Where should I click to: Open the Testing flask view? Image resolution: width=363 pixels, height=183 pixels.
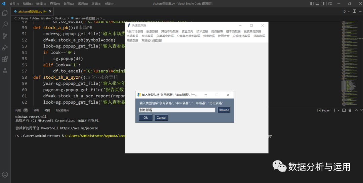[5, 70]
